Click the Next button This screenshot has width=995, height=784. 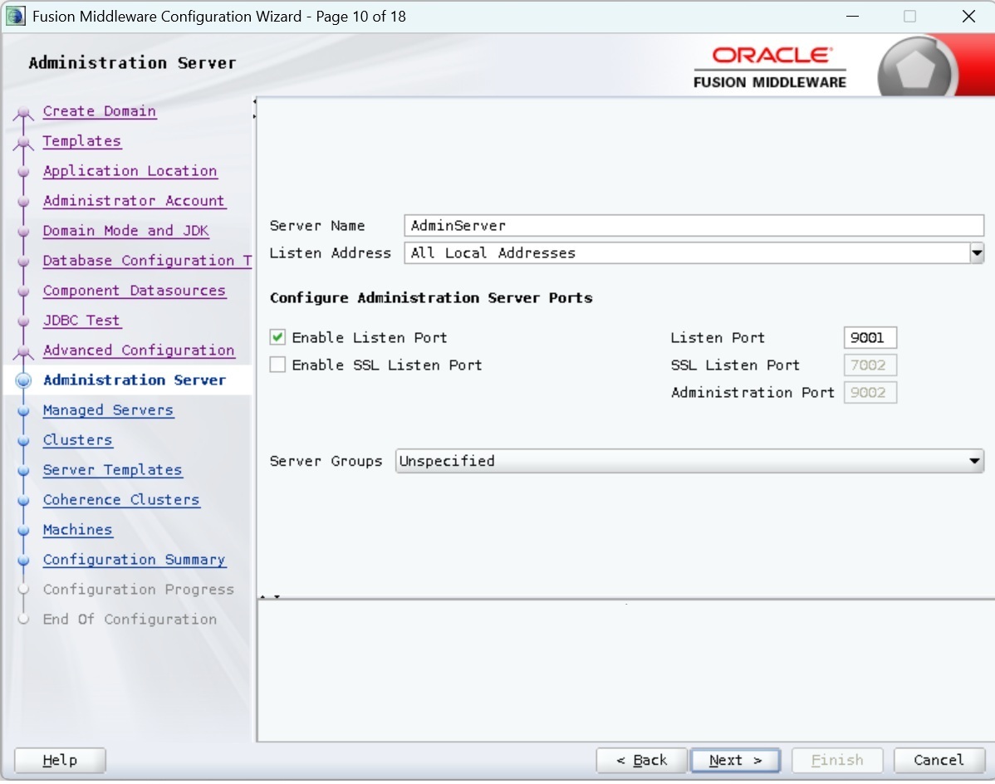pyautogui.click(x=736, y=760)
